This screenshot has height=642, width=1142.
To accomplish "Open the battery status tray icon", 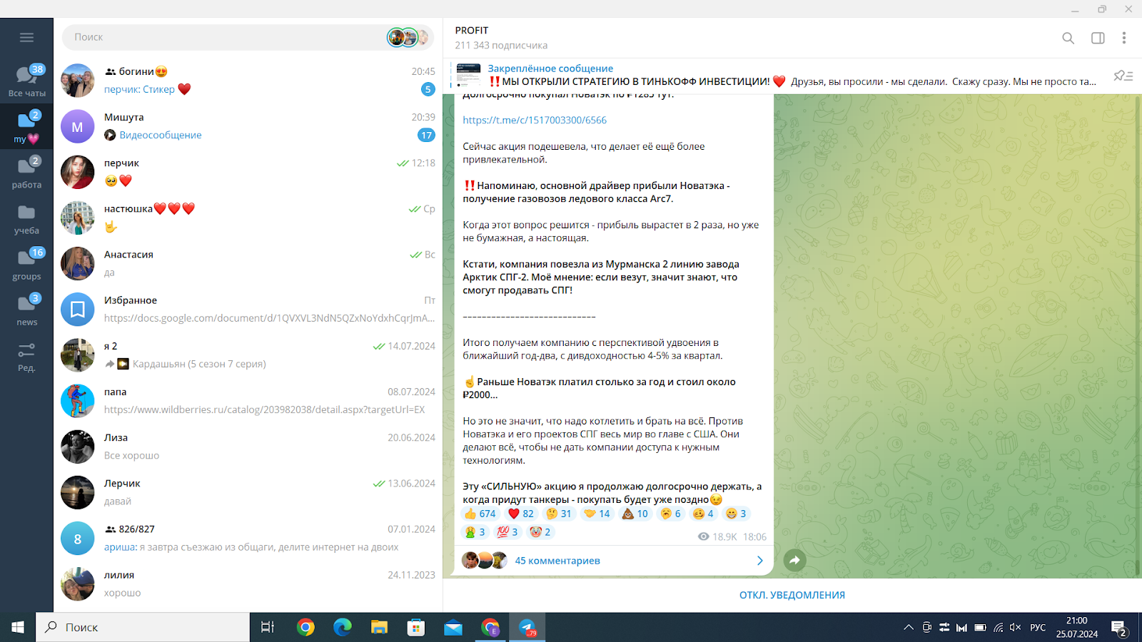I will pos(980,627).
